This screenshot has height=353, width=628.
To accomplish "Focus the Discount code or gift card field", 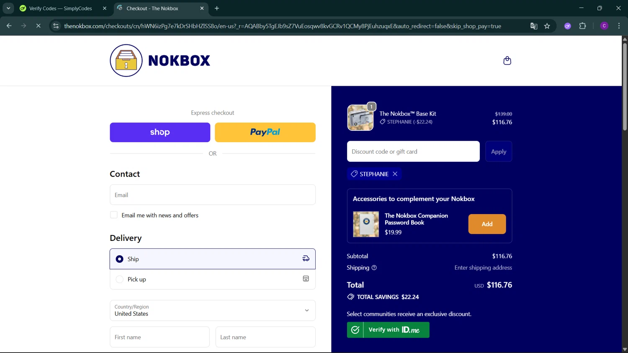I will click(413, 151).
